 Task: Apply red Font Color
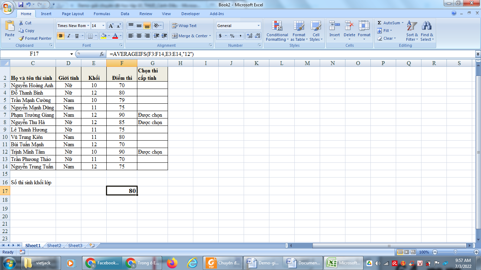(115, 36)
